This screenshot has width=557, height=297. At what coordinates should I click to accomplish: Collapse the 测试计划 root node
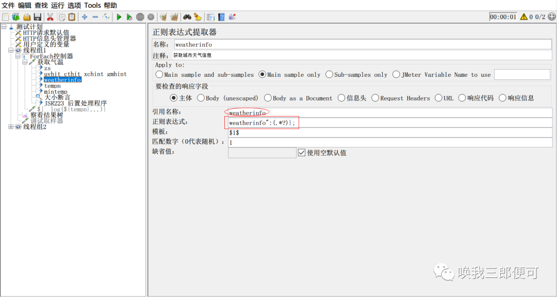tap(4, 27)
